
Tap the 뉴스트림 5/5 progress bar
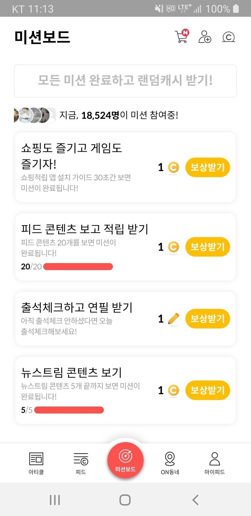[69, 410]
